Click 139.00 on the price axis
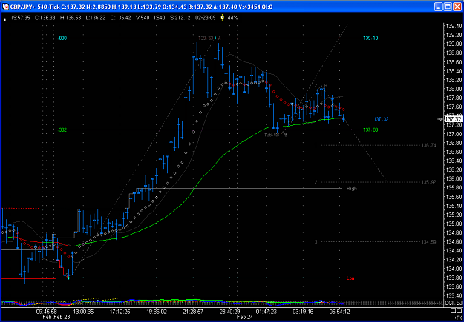The width and height of the screenshot is (464, 322). point(454,44)
